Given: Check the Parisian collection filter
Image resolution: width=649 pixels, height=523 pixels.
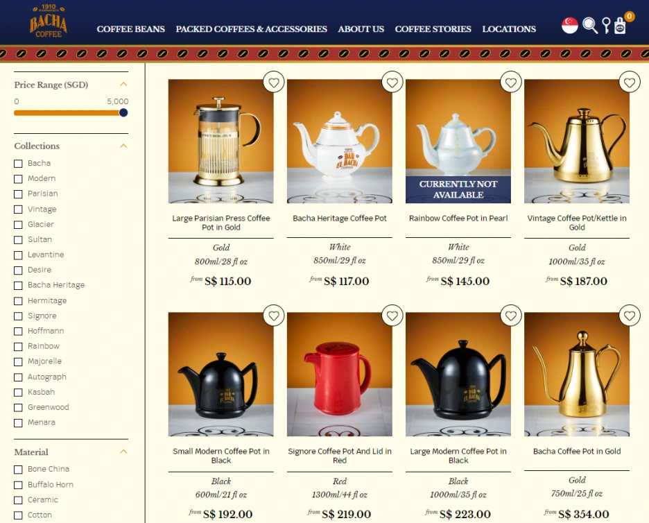Looking at the screenshot, I should (18, 194).
